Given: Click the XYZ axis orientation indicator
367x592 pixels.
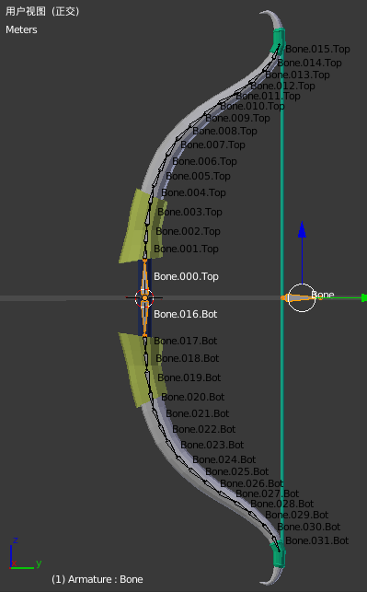Looking at the screenshot, I should point(25,553).
